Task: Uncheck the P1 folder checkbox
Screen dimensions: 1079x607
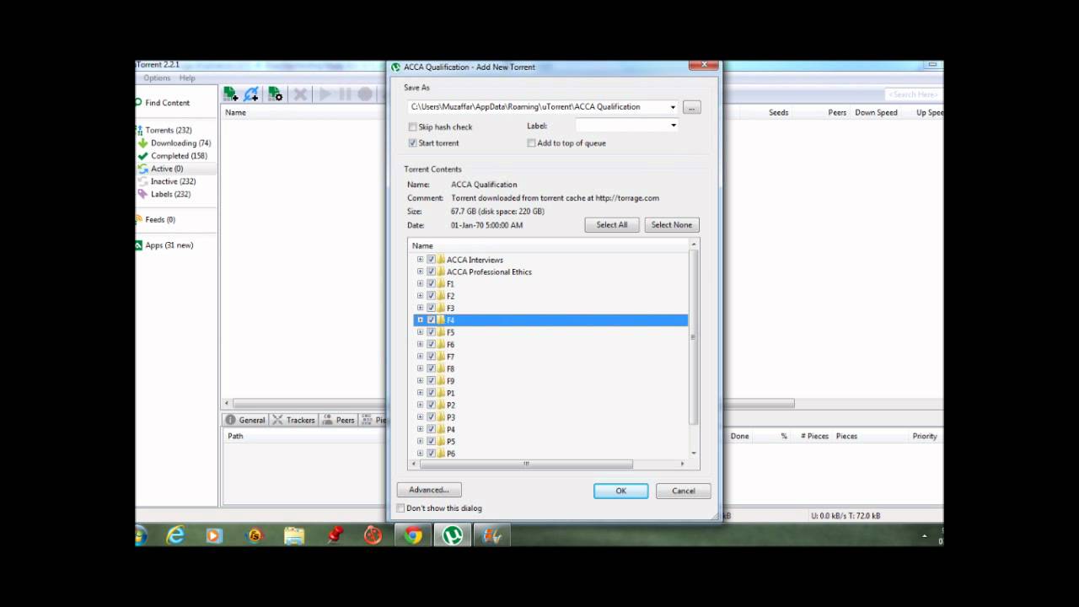Action: click(x=431, y=393)
